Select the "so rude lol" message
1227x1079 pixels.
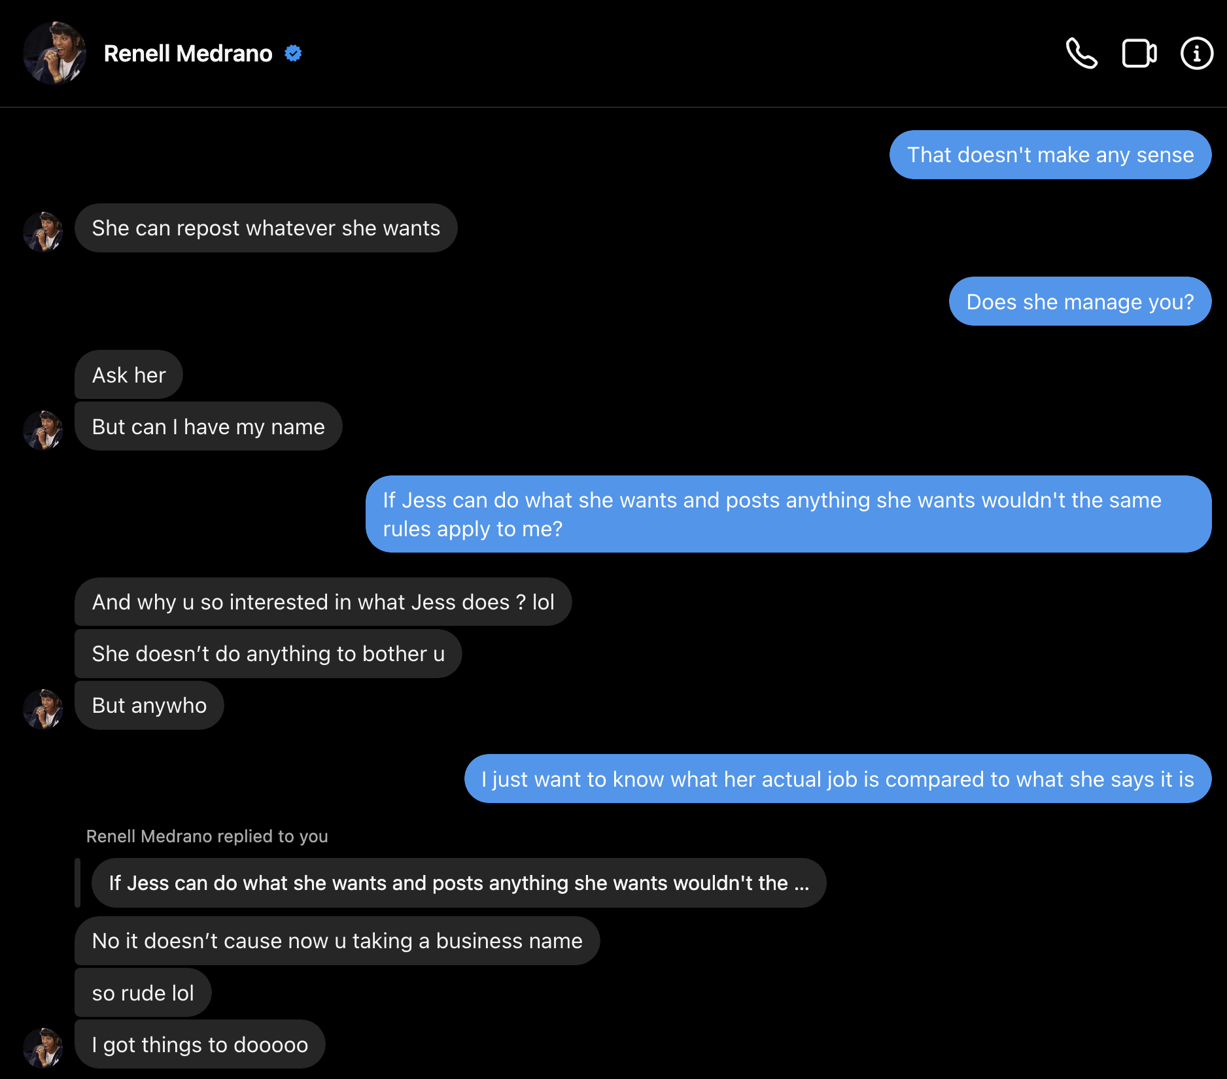pos(143,993)
